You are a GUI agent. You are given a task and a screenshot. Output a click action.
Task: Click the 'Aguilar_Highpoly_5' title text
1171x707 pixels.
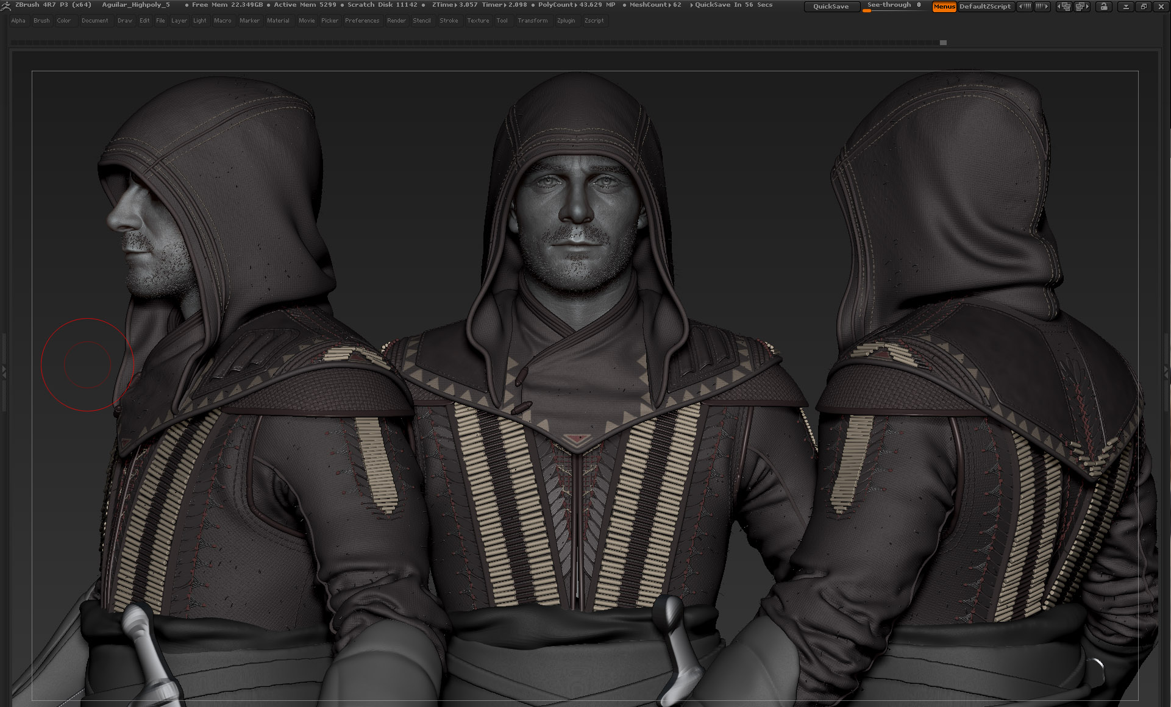tap(136, 5)
